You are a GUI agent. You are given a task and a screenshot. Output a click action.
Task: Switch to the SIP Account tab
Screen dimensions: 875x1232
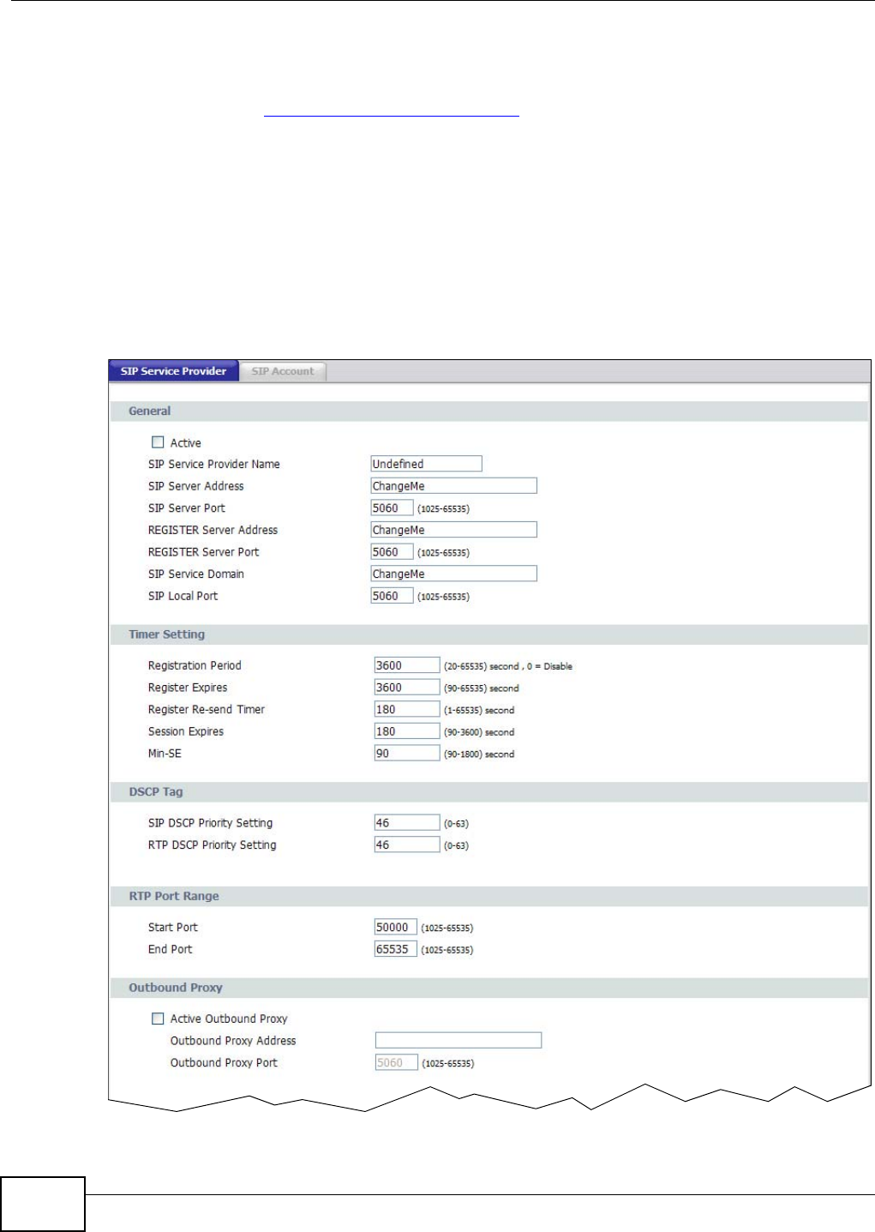pos(283,371)
